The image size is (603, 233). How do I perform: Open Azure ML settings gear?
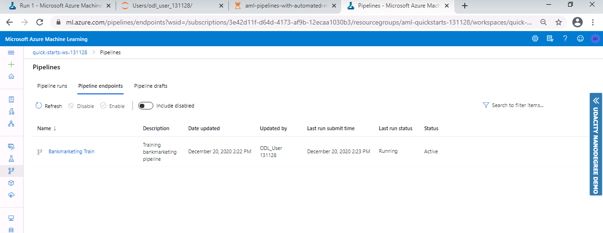point(535,39)
